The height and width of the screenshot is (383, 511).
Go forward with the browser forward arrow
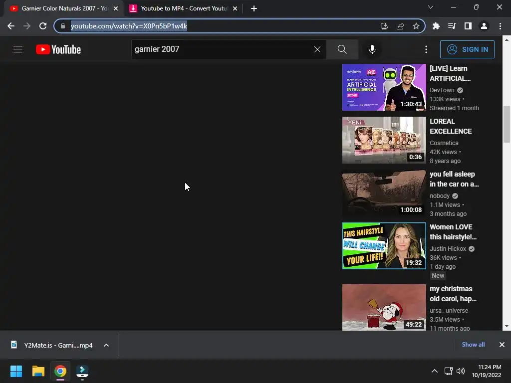tap(27, 26)
